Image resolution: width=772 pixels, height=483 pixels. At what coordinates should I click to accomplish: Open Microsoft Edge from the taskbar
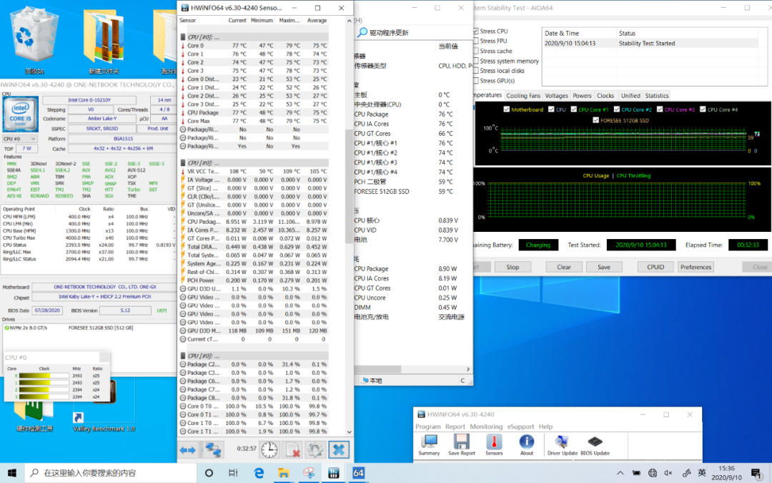pos(259,473)
